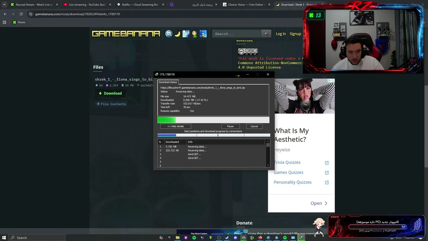
Task: Click the Windows taskbar Search box
Action: 37,238
